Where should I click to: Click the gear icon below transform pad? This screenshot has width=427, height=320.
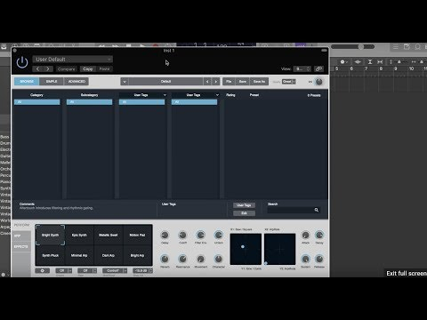43,270
